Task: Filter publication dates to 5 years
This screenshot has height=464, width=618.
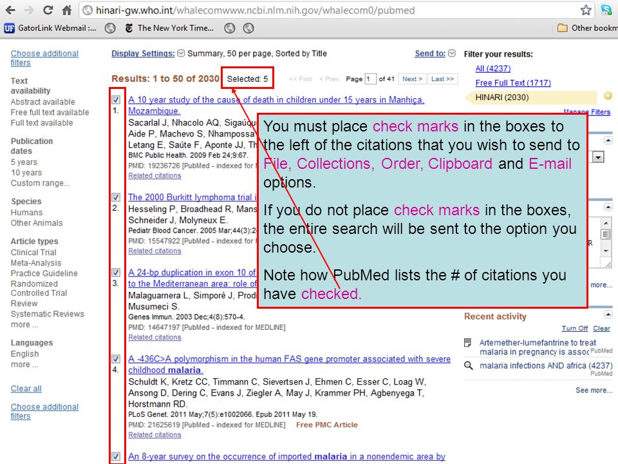Action: pyautogui.click(x=24, y=162)
